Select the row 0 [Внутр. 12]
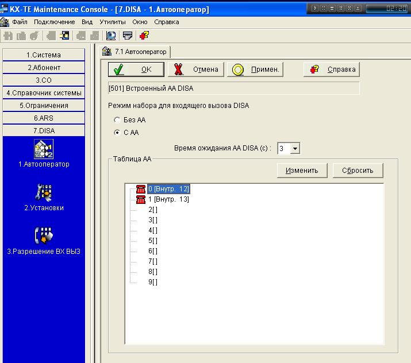Screen dimensions: 411x363 point(168,189)
